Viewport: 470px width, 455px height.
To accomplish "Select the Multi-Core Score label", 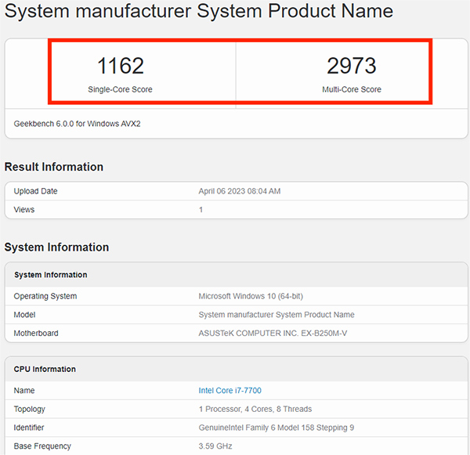I will (352, 89).
